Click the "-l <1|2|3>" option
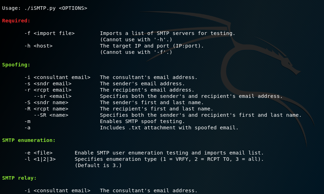This screenshot has width=324, height=194. click(x=40, y=159)
